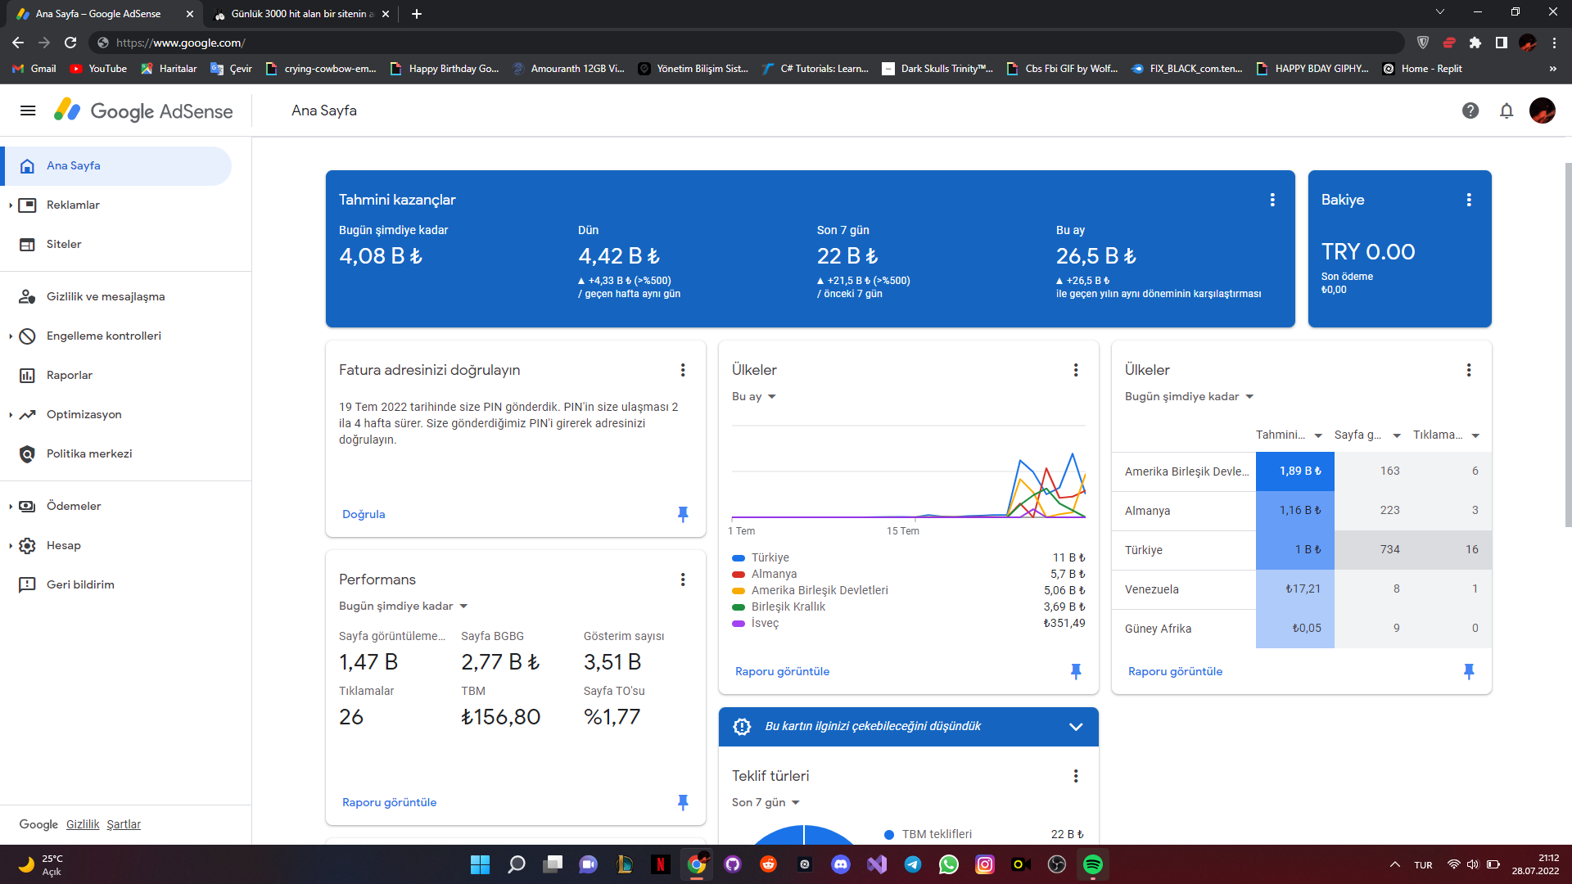Go back in browser history
This screenshot has height=884, width=1572.
coord(18,43)
